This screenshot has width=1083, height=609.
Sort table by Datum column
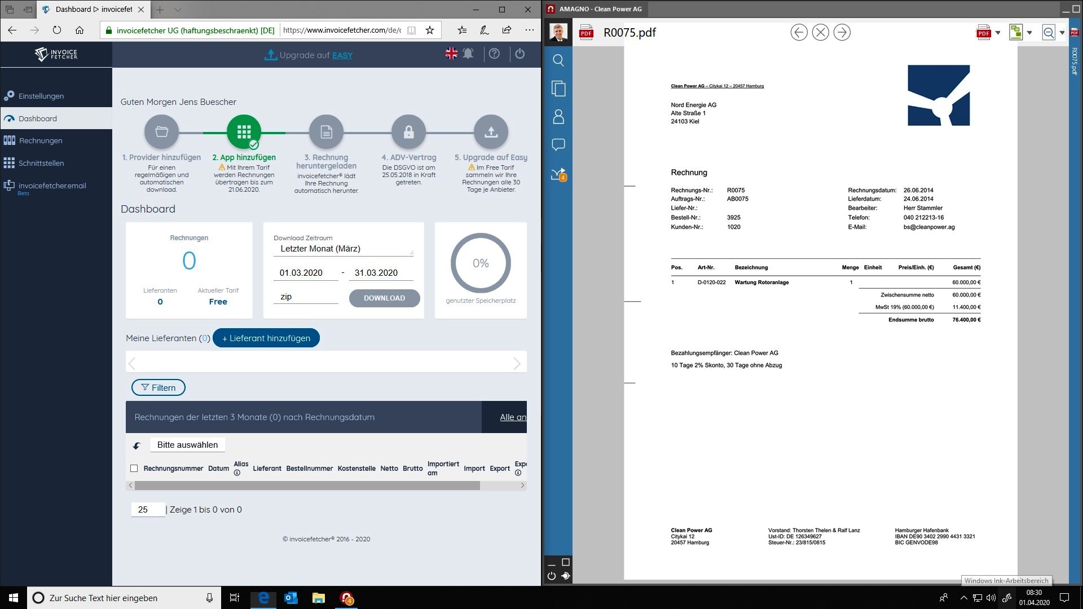(x=218, y=469)
